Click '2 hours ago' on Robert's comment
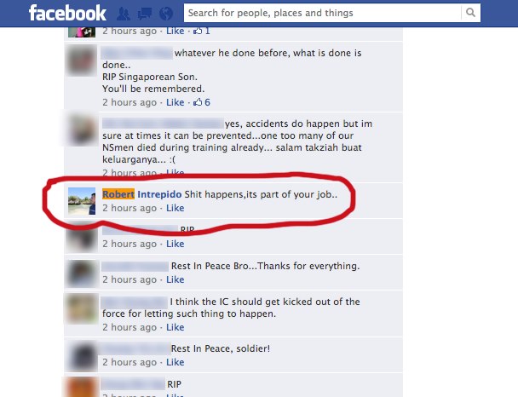Image resolution: width=518 pixels, height=397 pixels. click(129, 208)
